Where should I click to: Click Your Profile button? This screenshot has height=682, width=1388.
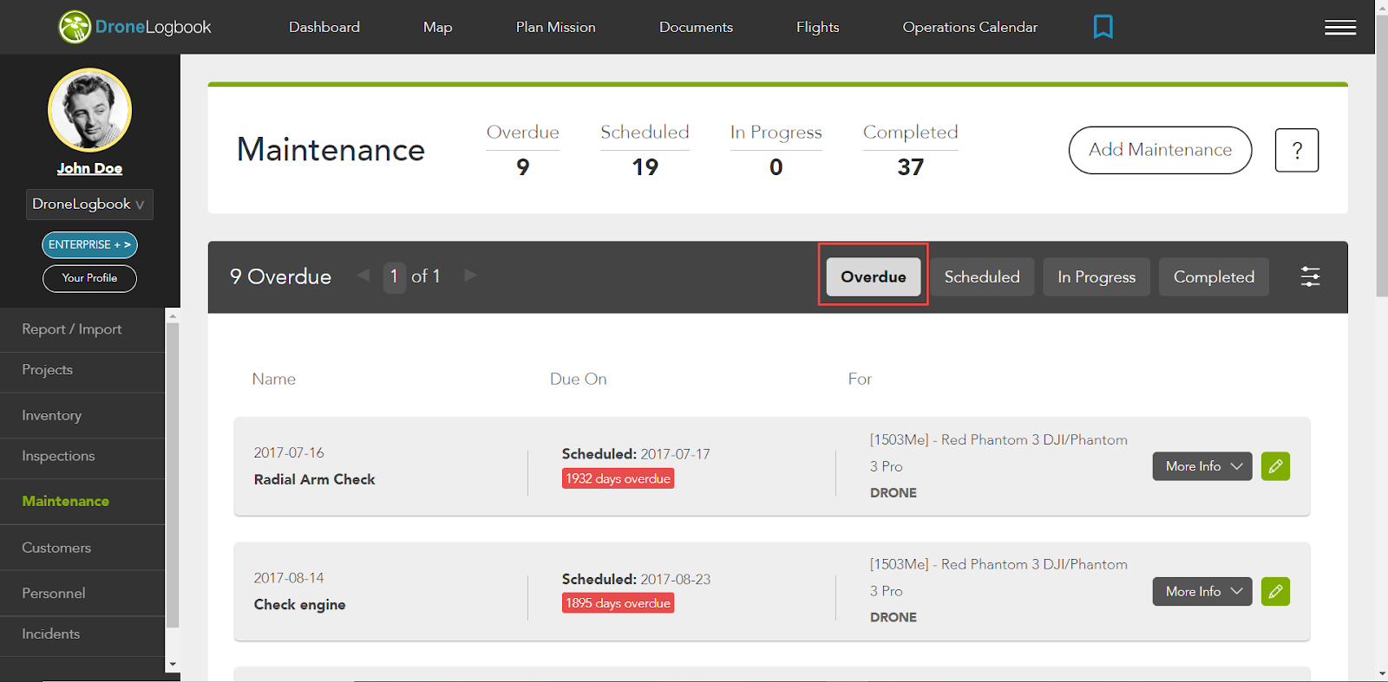point(89,278)
